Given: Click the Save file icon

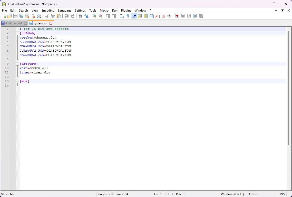Looking at the screenshot, I should point(15,16).
